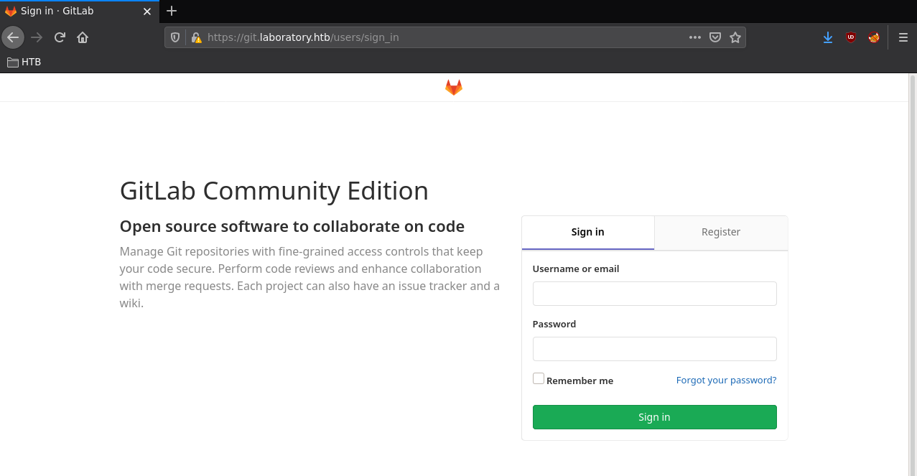Click the address bar URL text

point(303,37)
